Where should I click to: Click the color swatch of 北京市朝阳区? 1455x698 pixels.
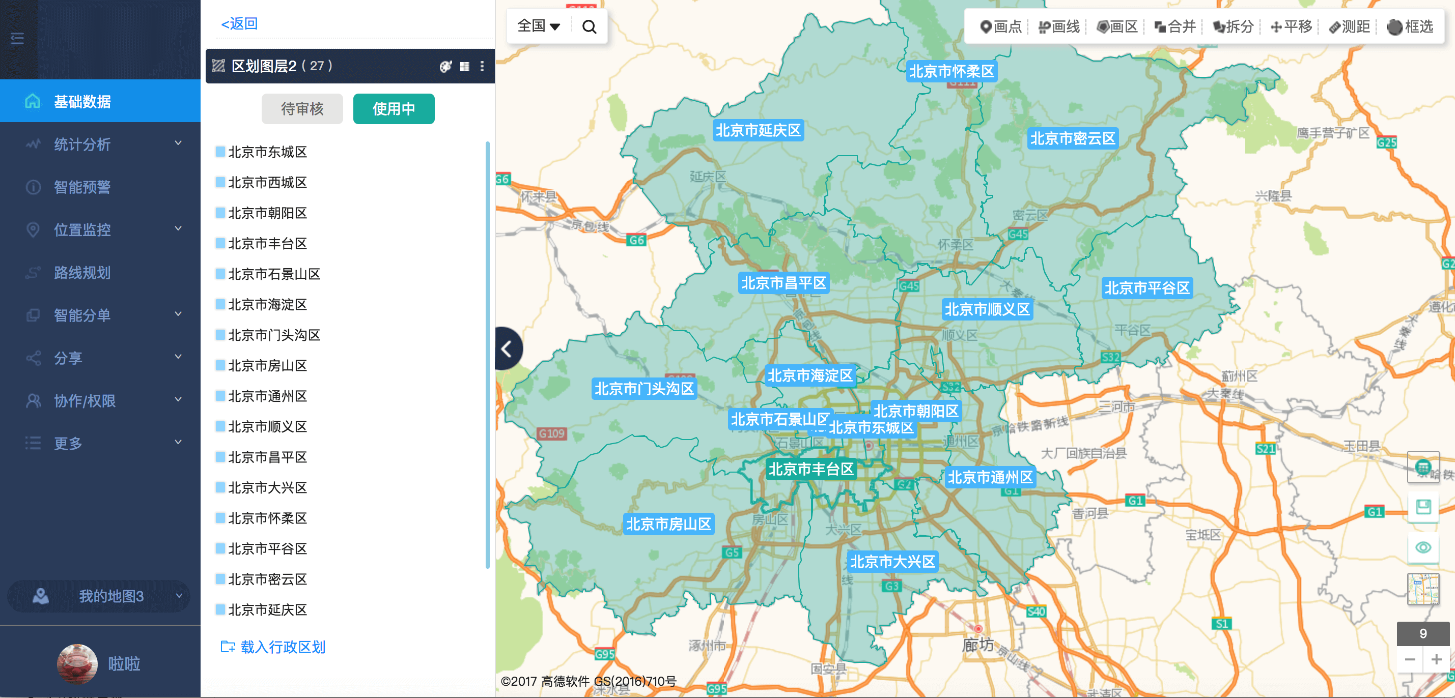220,212
